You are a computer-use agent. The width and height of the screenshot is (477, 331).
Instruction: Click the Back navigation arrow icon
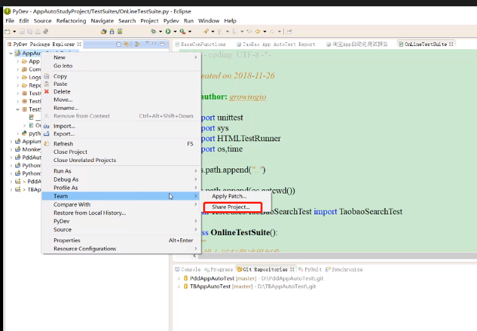pyautogui.click(x=257, y=32)
